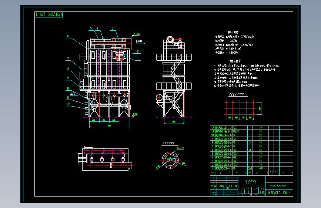Click parts list code LFSF/GFC-230-4-9

coord(224,139)
